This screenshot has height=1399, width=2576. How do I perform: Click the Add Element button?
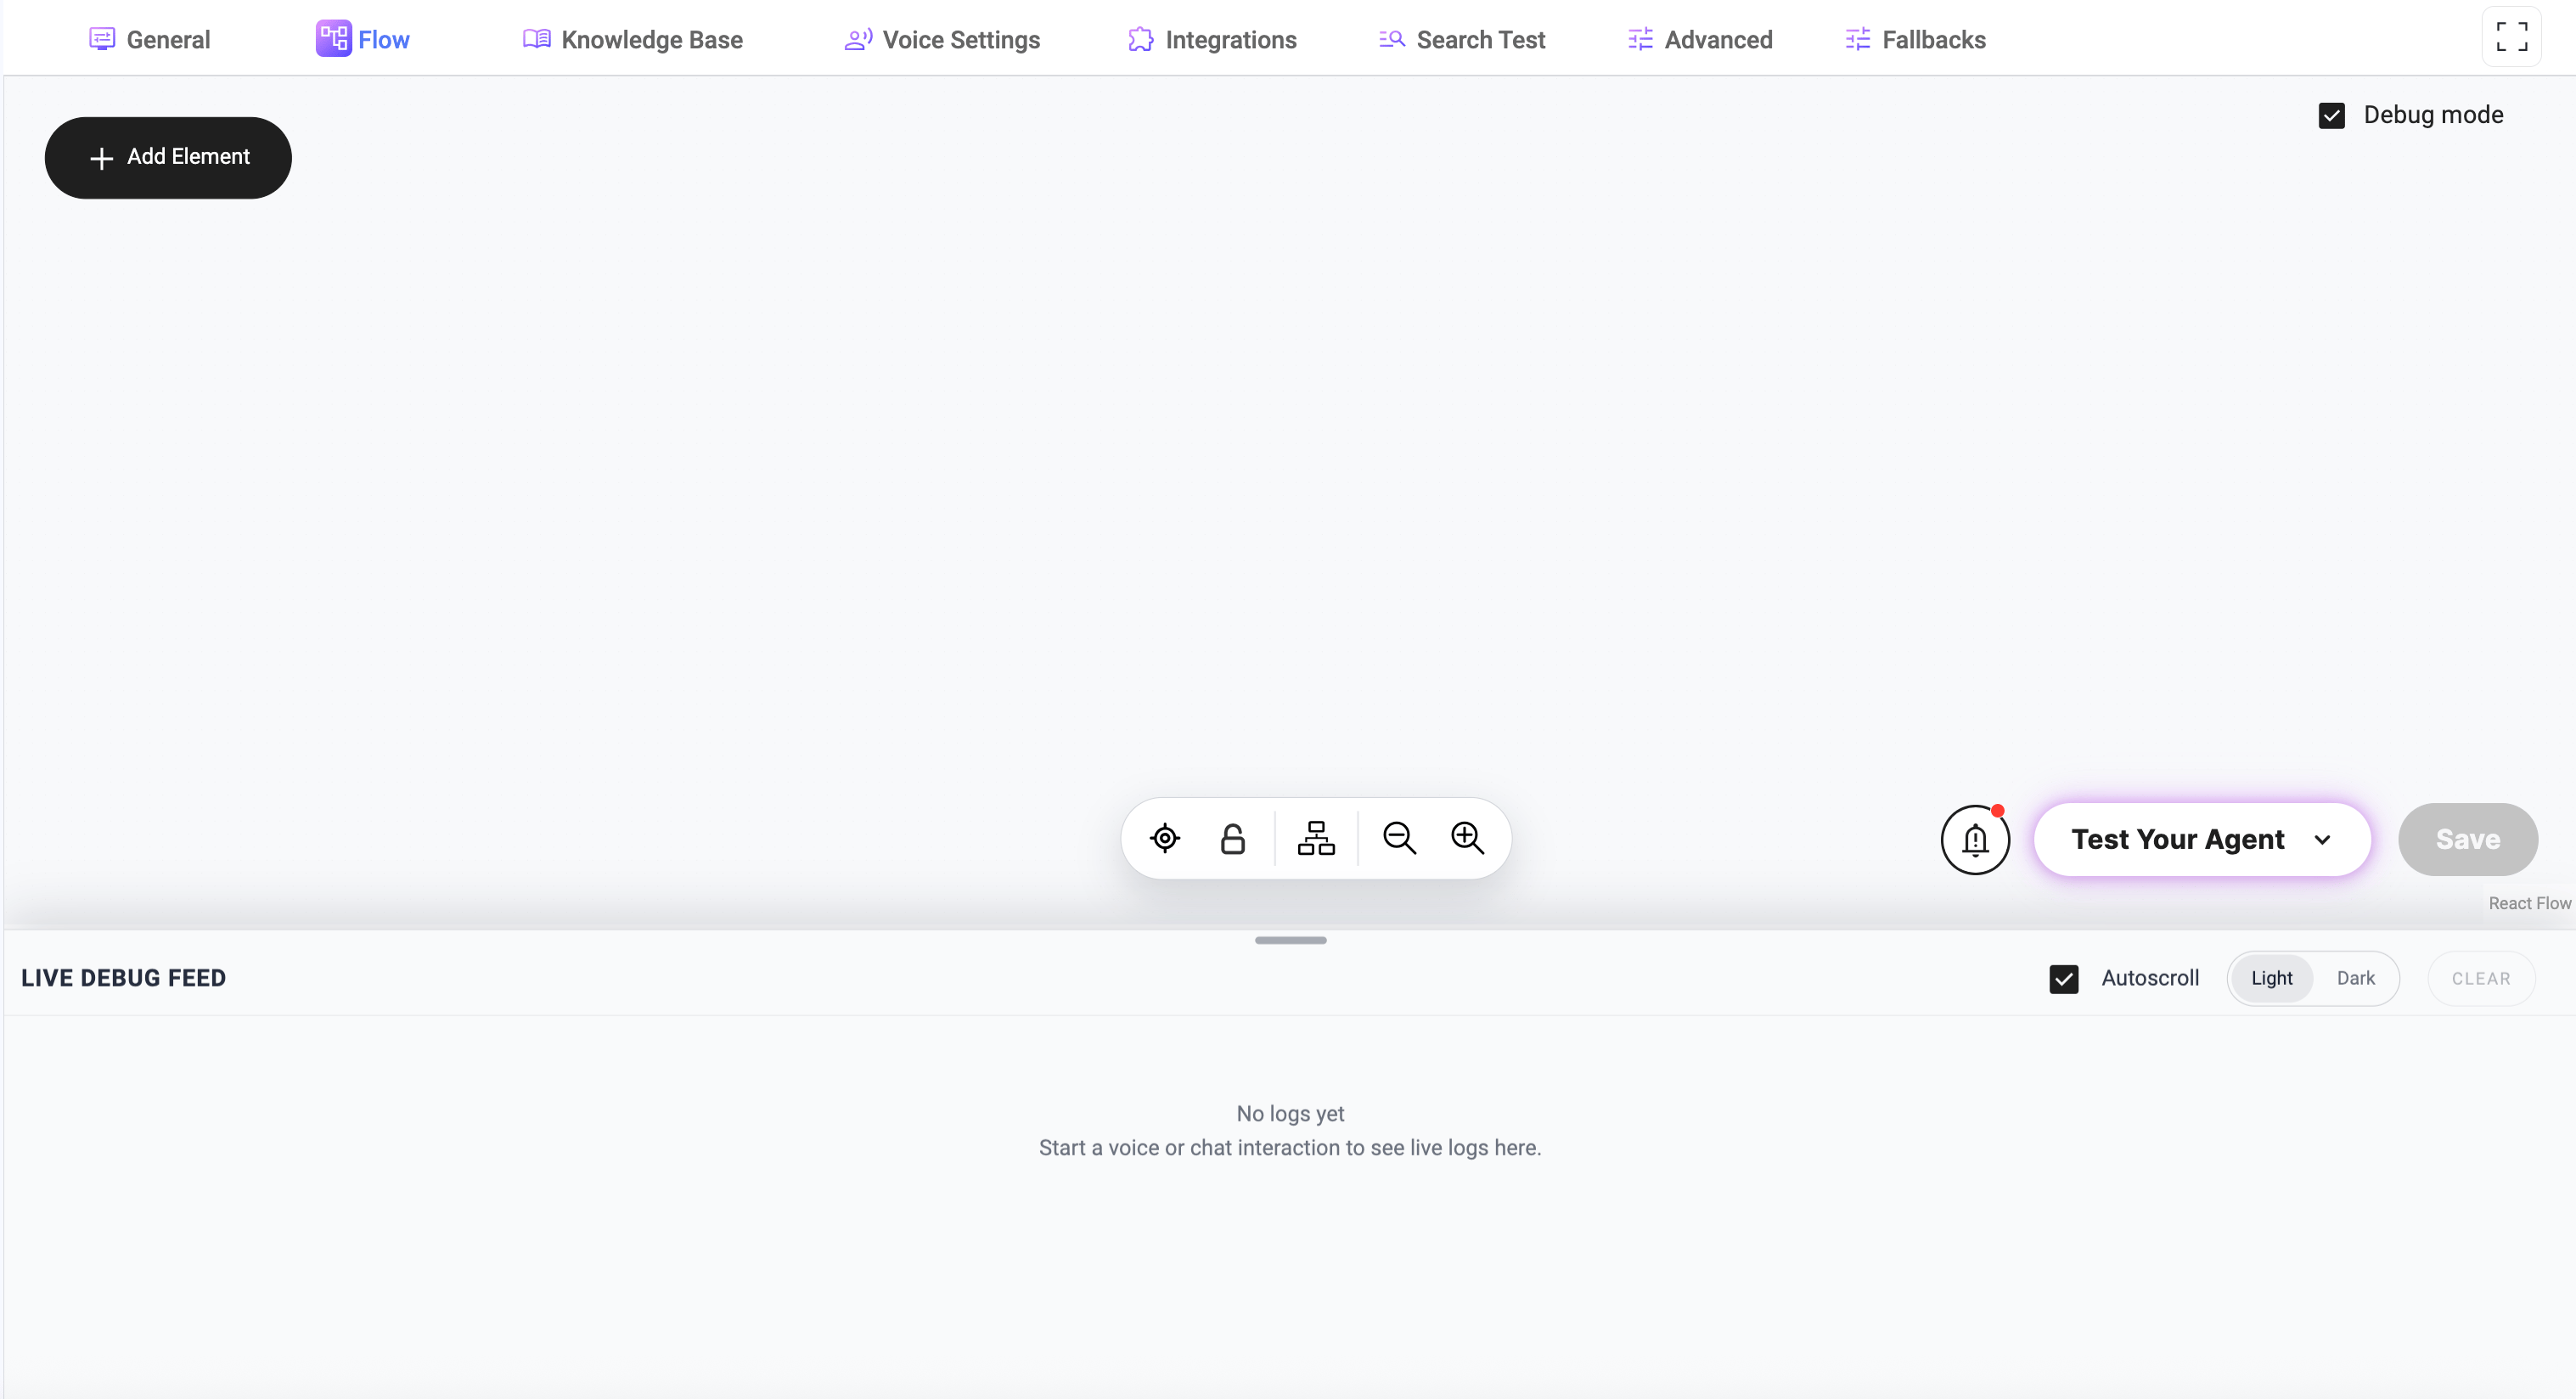point(168,158)
